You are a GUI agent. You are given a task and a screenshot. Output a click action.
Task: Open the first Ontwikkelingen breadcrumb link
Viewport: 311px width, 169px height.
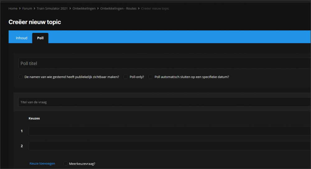[83, 8]
